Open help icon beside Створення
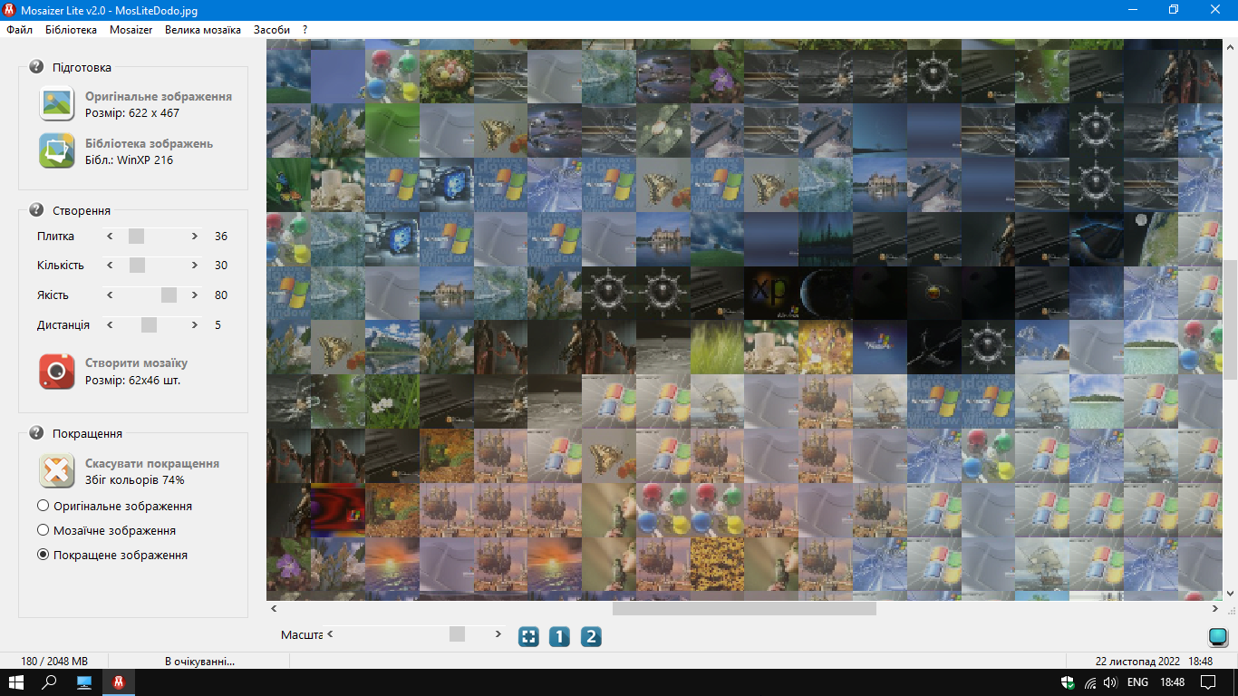Image resolution: width=1238 pixels, height=696 pixels. coord(36,210)
